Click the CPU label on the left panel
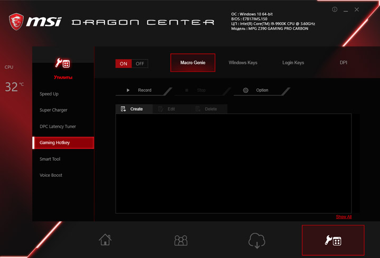The image size is (380, 258). [9, 67]
